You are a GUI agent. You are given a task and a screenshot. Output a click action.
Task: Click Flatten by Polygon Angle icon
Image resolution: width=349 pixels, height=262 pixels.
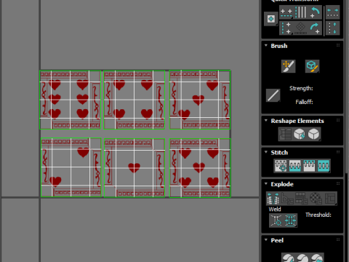(x=287, y=199)
